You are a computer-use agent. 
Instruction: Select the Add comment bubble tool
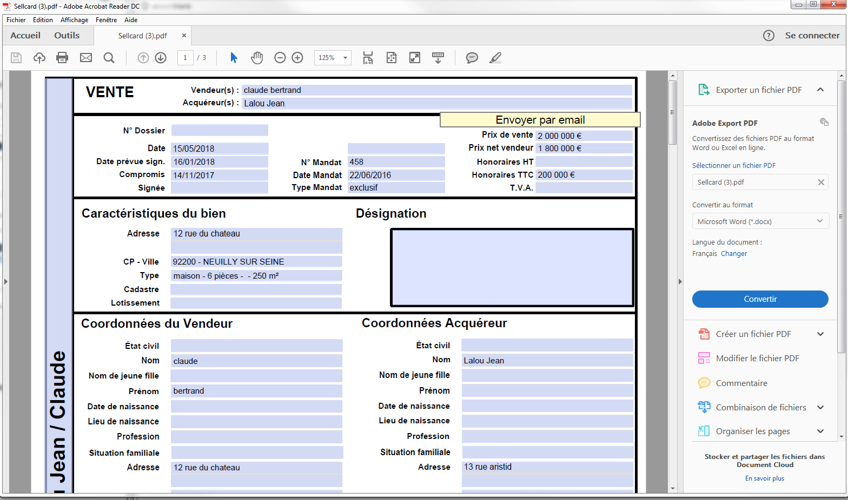click(472, 58)
